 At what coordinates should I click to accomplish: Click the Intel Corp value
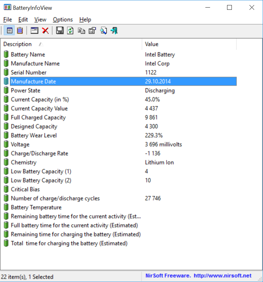pos(157,63)
